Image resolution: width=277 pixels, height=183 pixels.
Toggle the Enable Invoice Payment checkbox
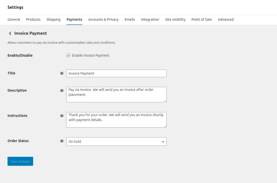click(x=68, y=55)
